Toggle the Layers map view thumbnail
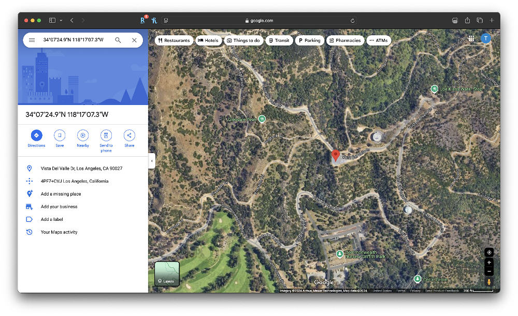Image resolution: width=518 pixels, height=316 pixels. 167,274
